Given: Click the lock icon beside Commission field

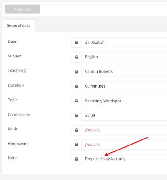Looking at the screenshot, I should coord(76,116).
